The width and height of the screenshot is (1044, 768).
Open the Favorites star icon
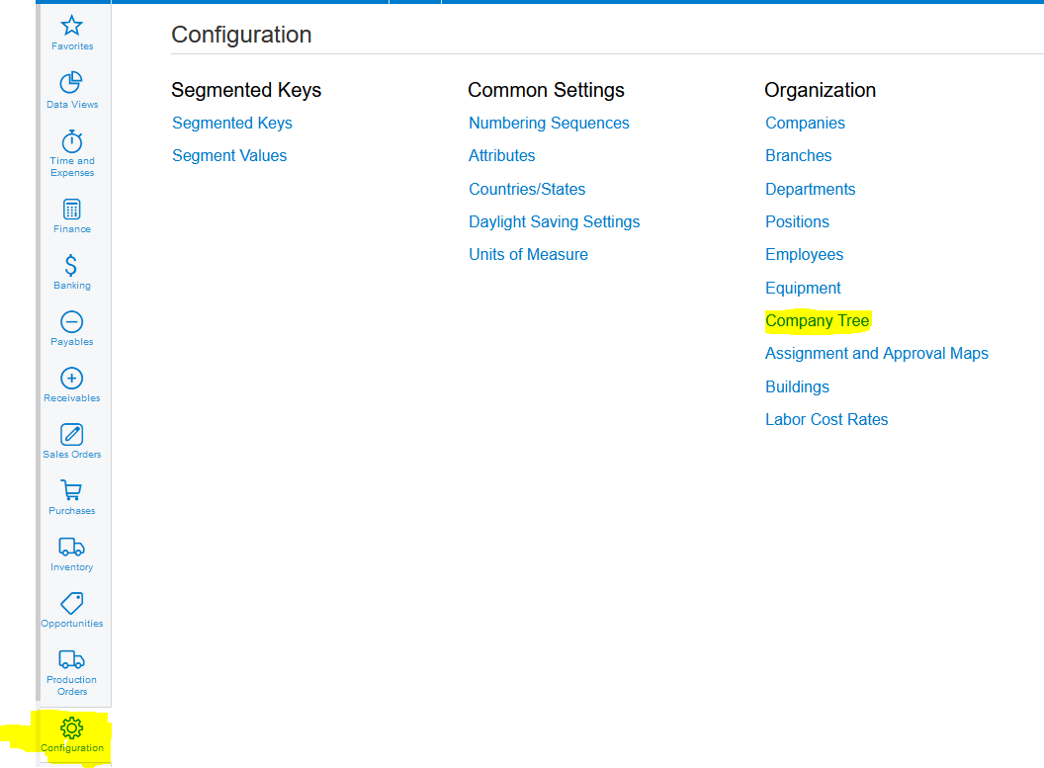(x=72, y=27)
